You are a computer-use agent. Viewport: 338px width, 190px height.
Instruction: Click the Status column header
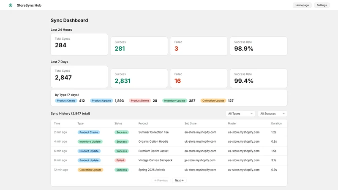click(118, 123)
